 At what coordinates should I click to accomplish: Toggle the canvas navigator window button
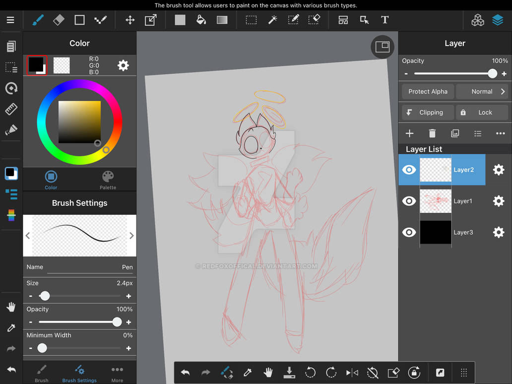coord(383,47)
